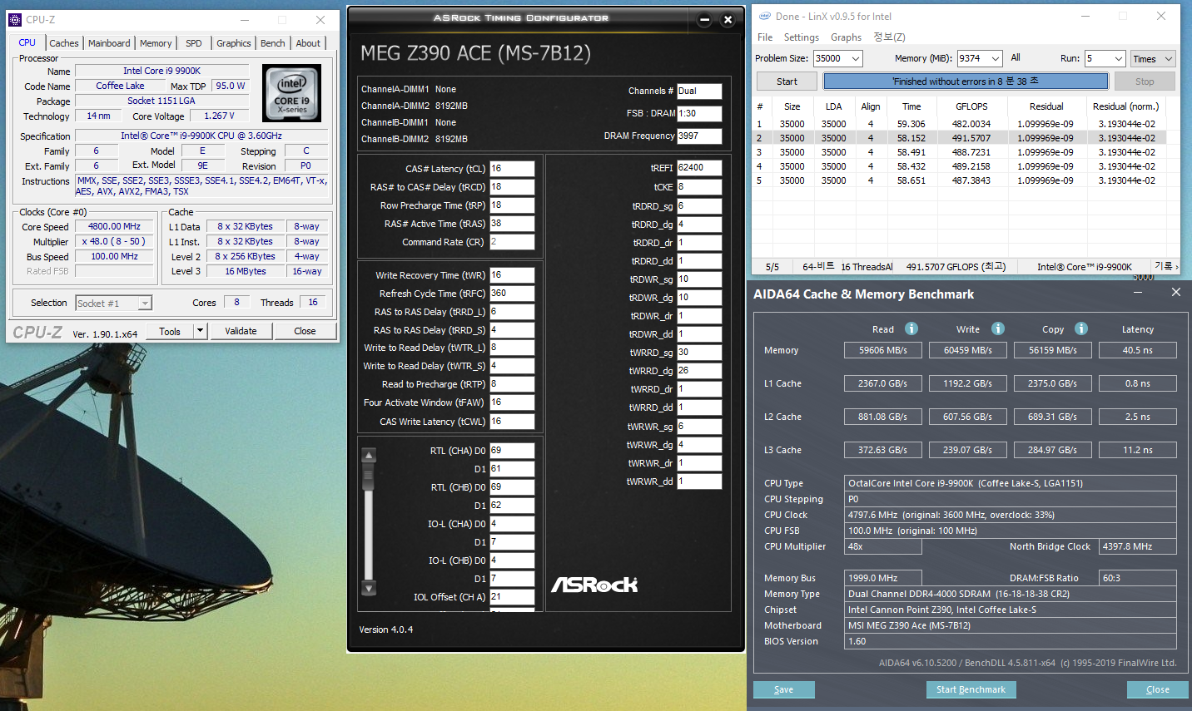Click the Command Rate (CR) field

coord(512,242)
